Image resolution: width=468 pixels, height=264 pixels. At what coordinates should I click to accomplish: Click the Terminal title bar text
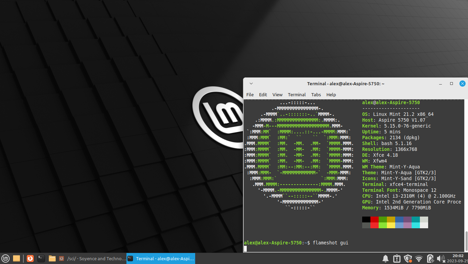coord(346,84)
